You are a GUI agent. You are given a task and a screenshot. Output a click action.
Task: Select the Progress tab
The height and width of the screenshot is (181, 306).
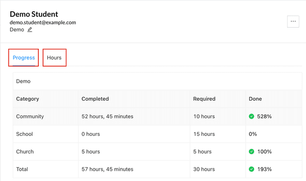pos(24,58)
